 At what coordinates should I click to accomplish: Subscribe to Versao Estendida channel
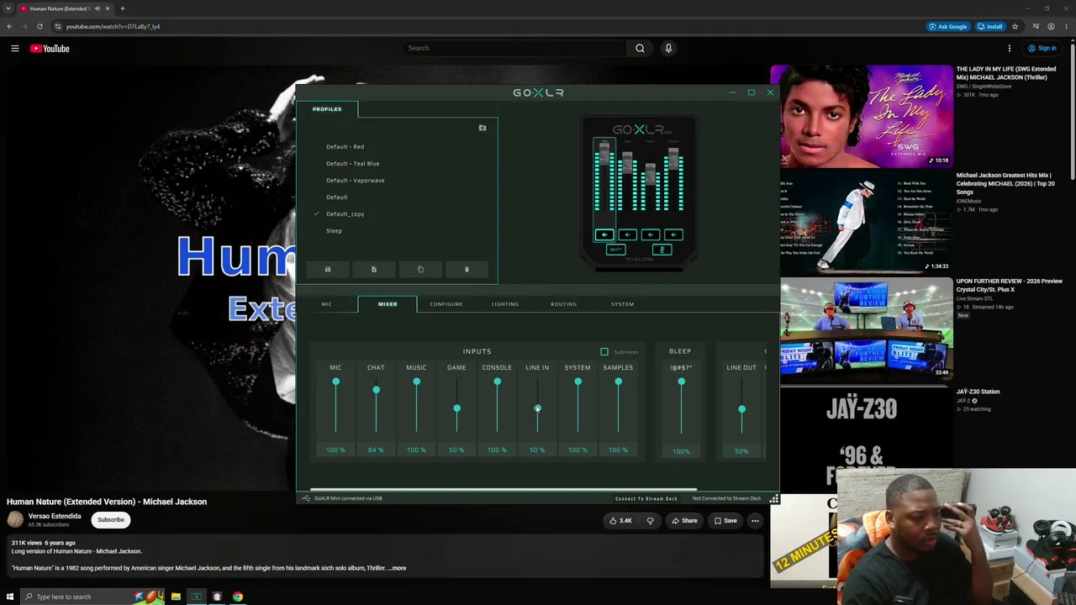point(110,519)
